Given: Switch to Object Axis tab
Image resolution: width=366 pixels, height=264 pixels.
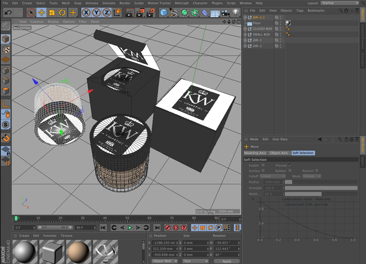Looking at the screenshot, I should 279,153.
